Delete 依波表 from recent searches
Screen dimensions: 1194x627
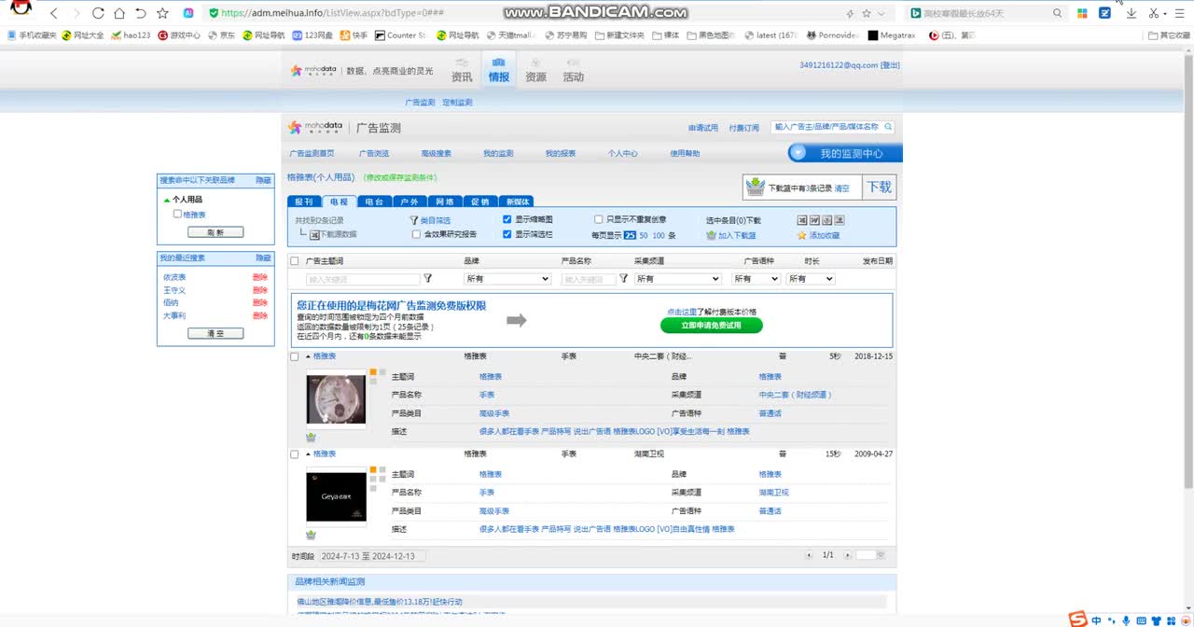tap(260, 277)
